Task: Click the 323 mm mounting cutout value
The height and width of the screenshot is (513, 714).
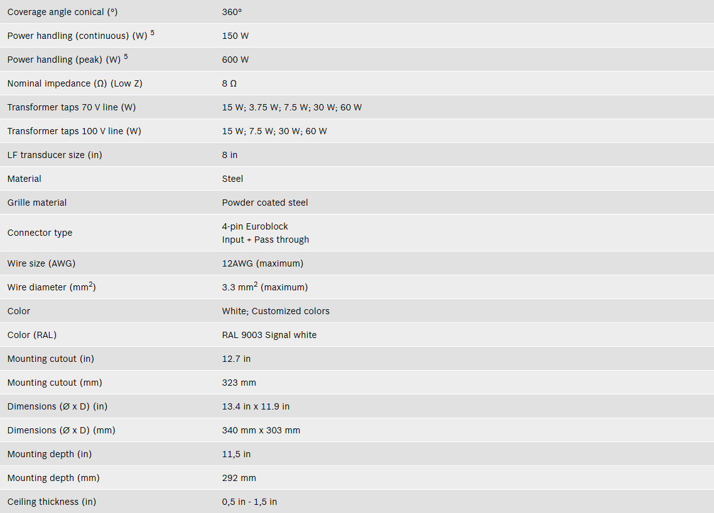Action: pos(239,383)
